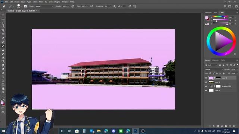Hide Gradient Fill 1 layer eye icon
Viewport: 239px width, 134px height.
(x=206, y=86)
